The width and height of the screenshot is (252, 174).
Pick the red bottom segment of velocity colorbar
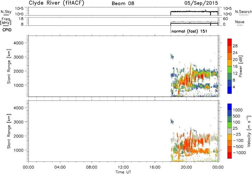point(230,155)
